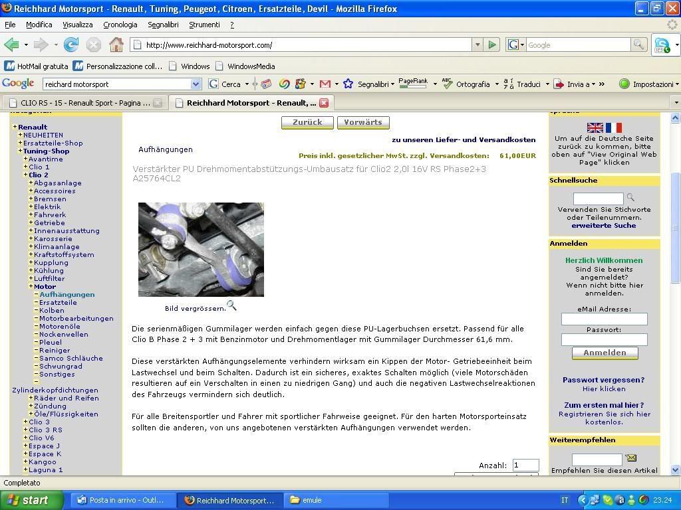Viewport: 681px width, 510px height.
Task: Open the File menu
Action: click(10, 25)
